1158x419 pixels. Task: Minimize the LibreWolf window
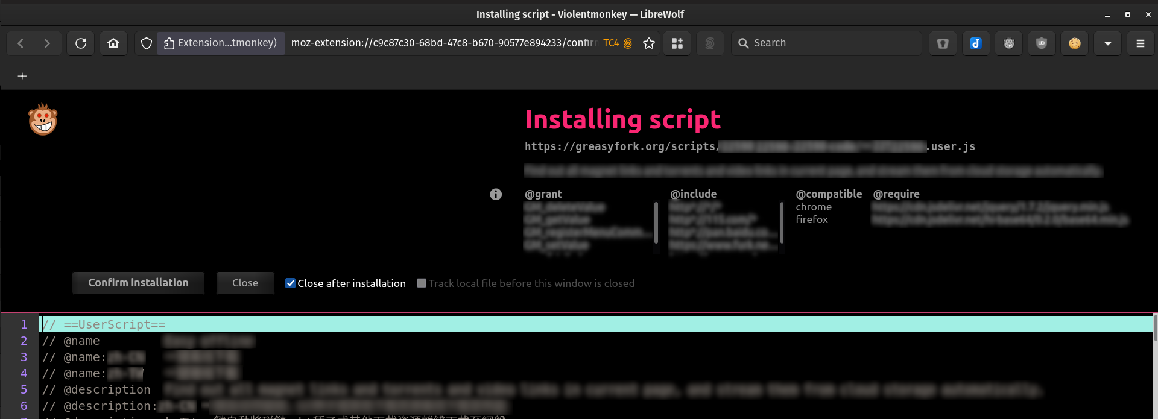tap(1107, 14)
